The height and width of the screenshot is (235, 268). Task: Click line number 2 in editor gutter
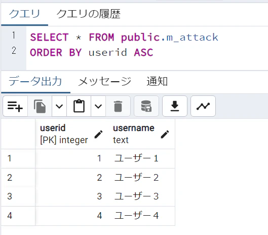(x=14, y=51)
